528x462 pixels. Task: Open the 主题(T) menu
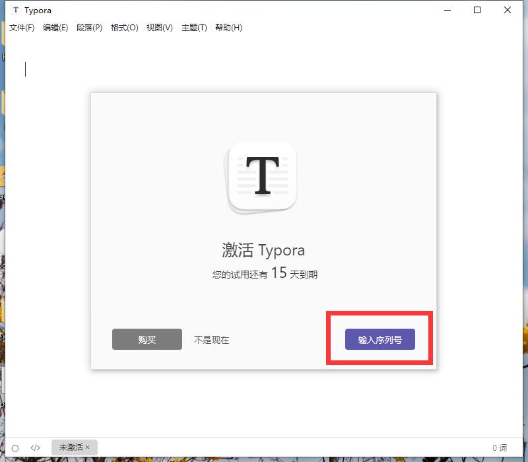click(x=194, y=28)
